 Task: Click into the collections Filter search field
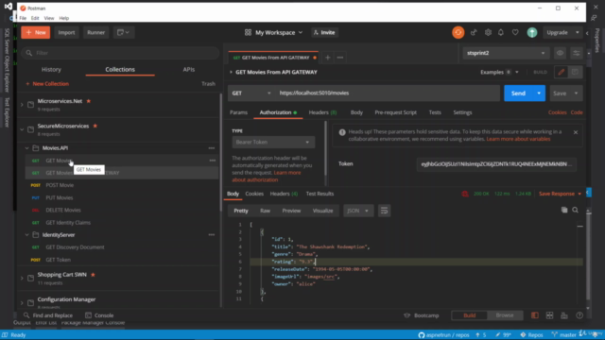120,53
